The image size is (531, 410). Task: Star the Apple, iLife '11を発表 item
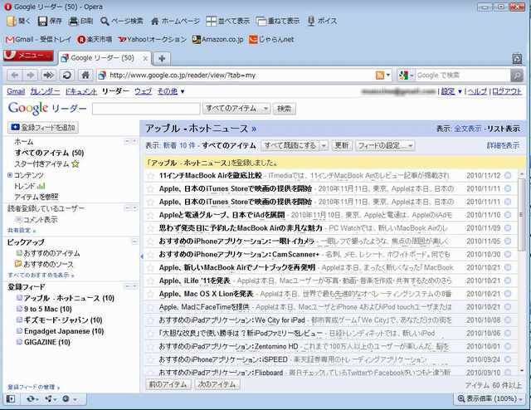(150, 281)
